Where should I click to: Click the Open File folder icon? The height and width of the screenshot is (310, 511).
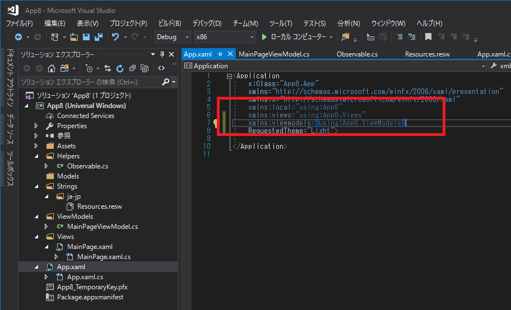pos(74,37)
